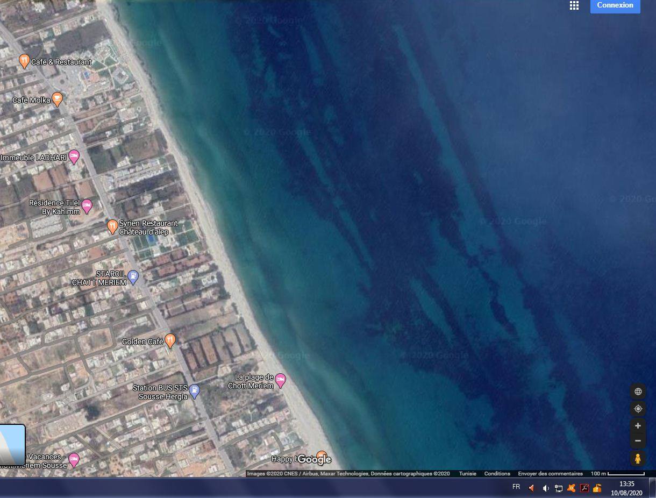Select the Station BUS STS Sousse-Hergla marker
The height and width of the screenshot is (498, 656).
(x=195, y=391)
